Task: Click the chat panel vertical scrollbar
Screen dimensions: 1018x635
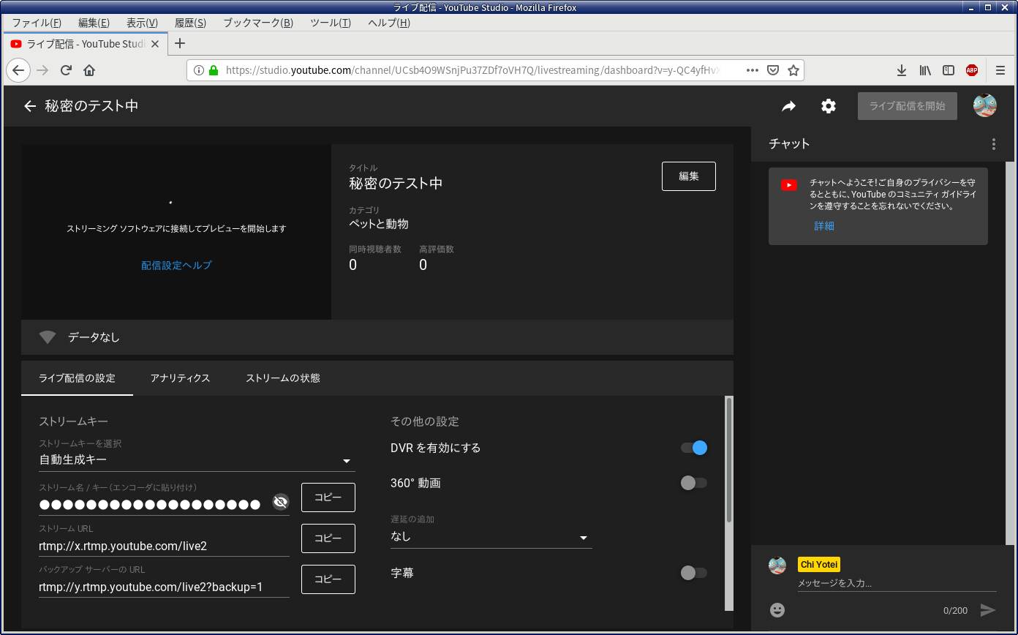Action: coord(1011,353)
